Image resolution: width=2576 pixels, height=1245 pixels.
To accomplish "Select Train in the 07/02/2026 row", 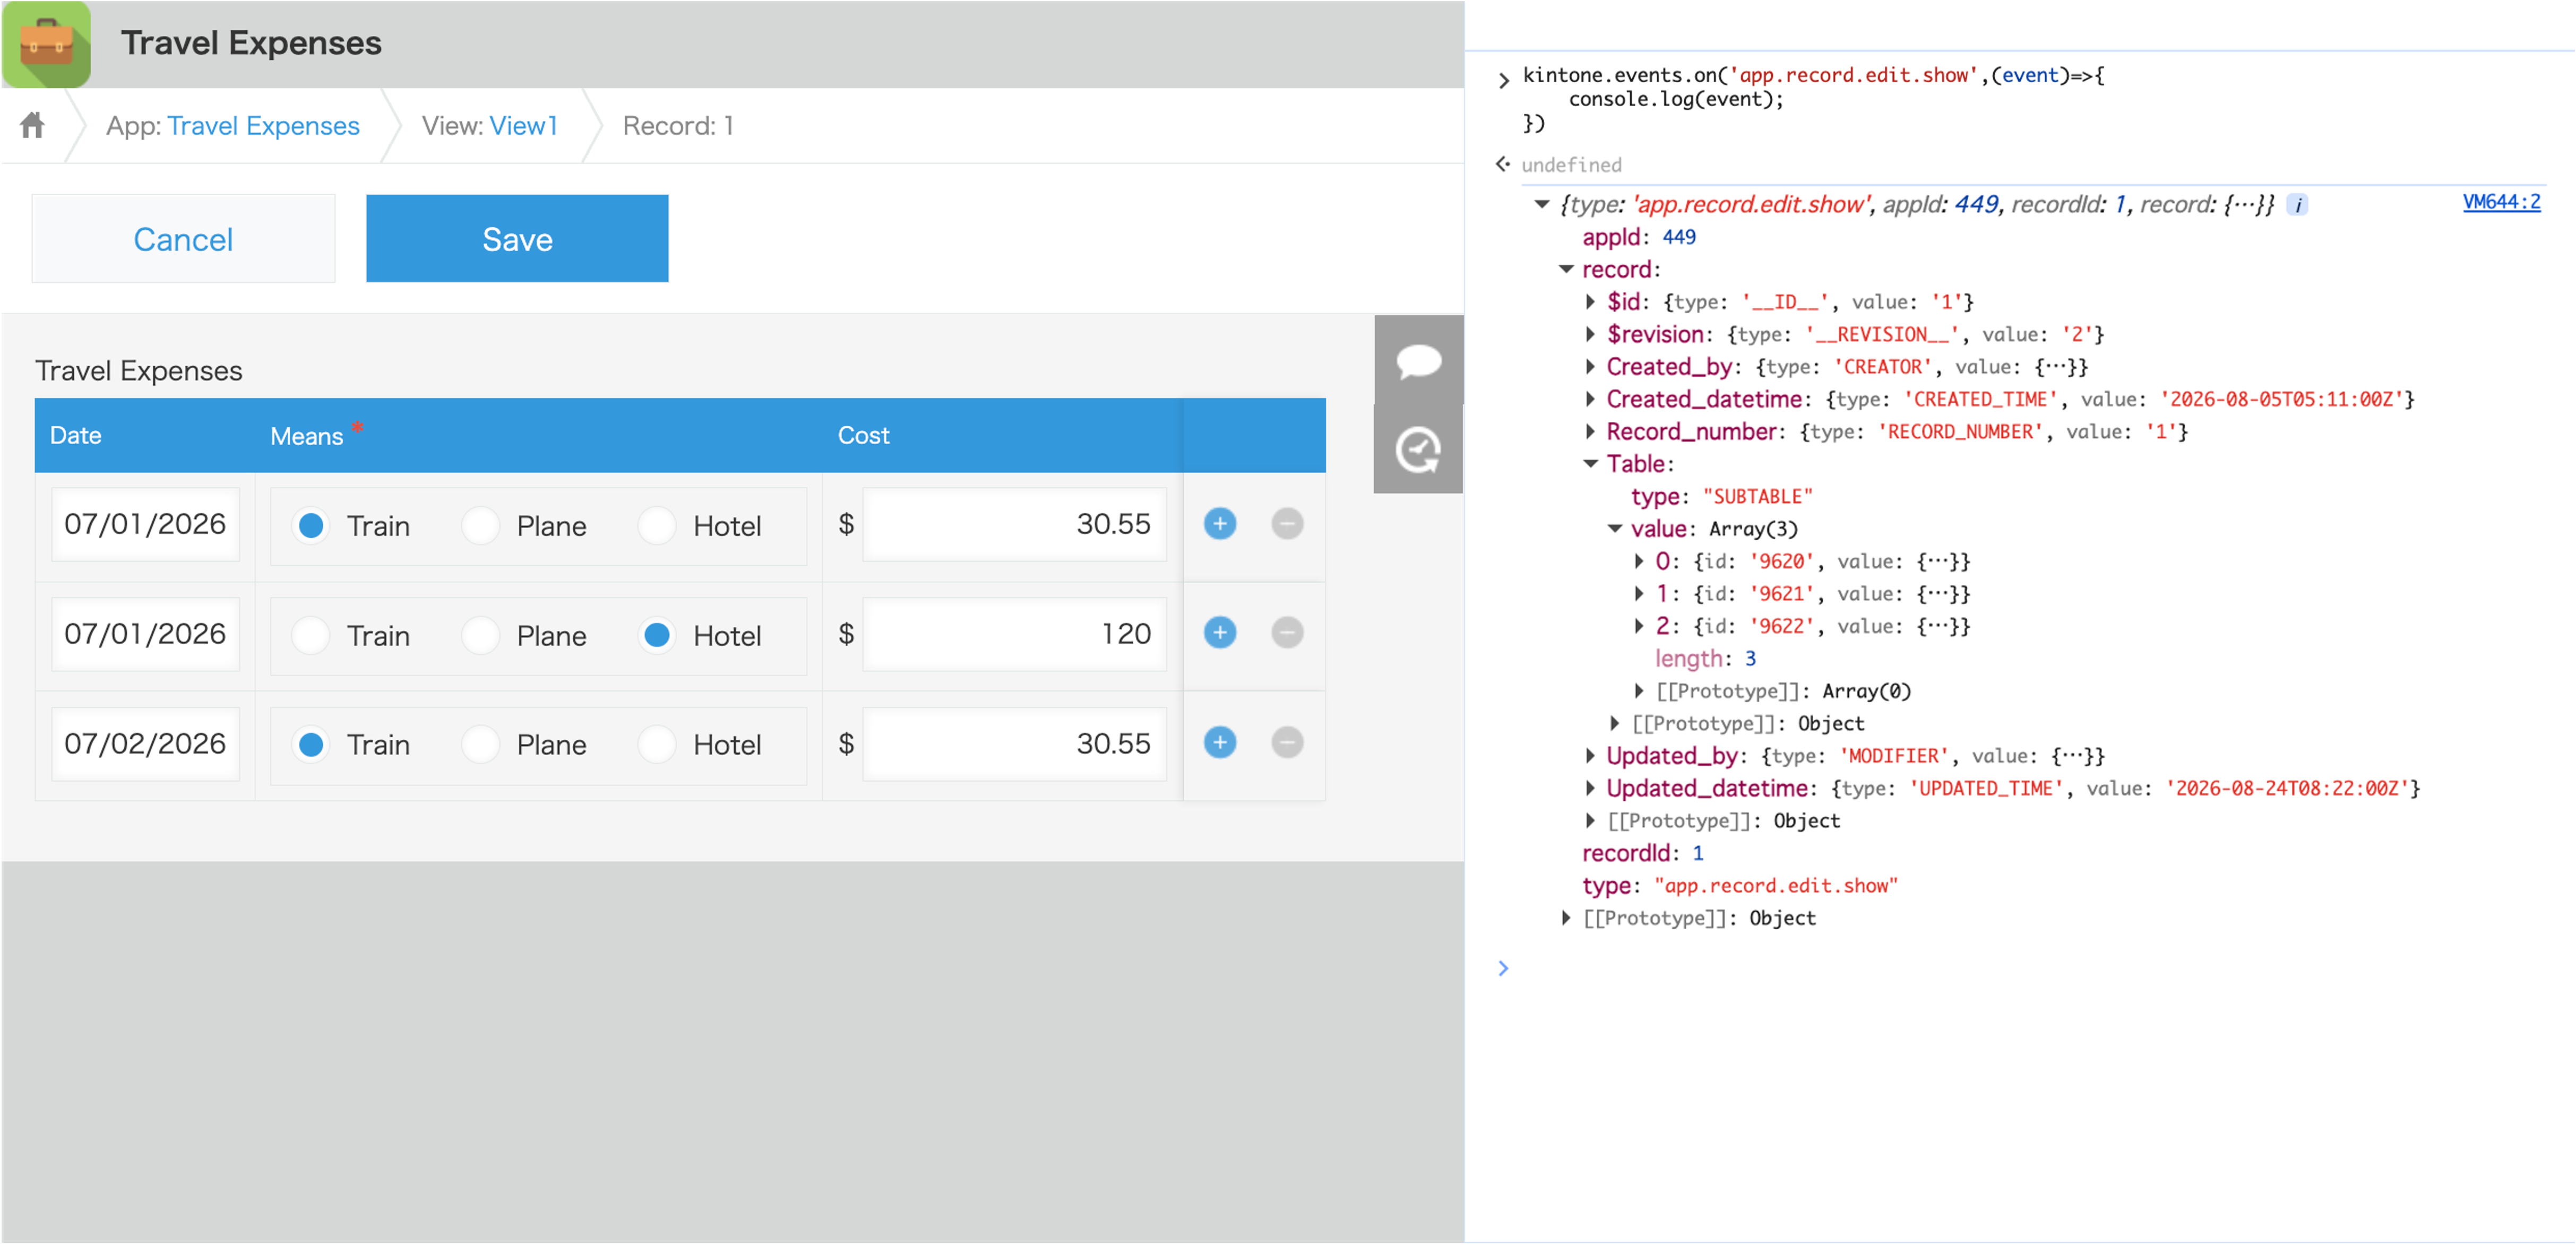I will [x=311, y=745].
